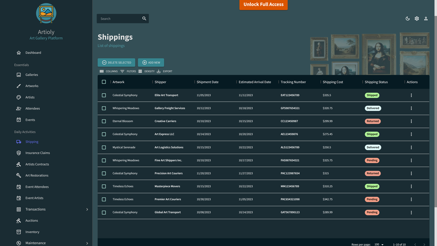Open user profile icon
This screenshot has width=437, height=246.
point(426,18)
